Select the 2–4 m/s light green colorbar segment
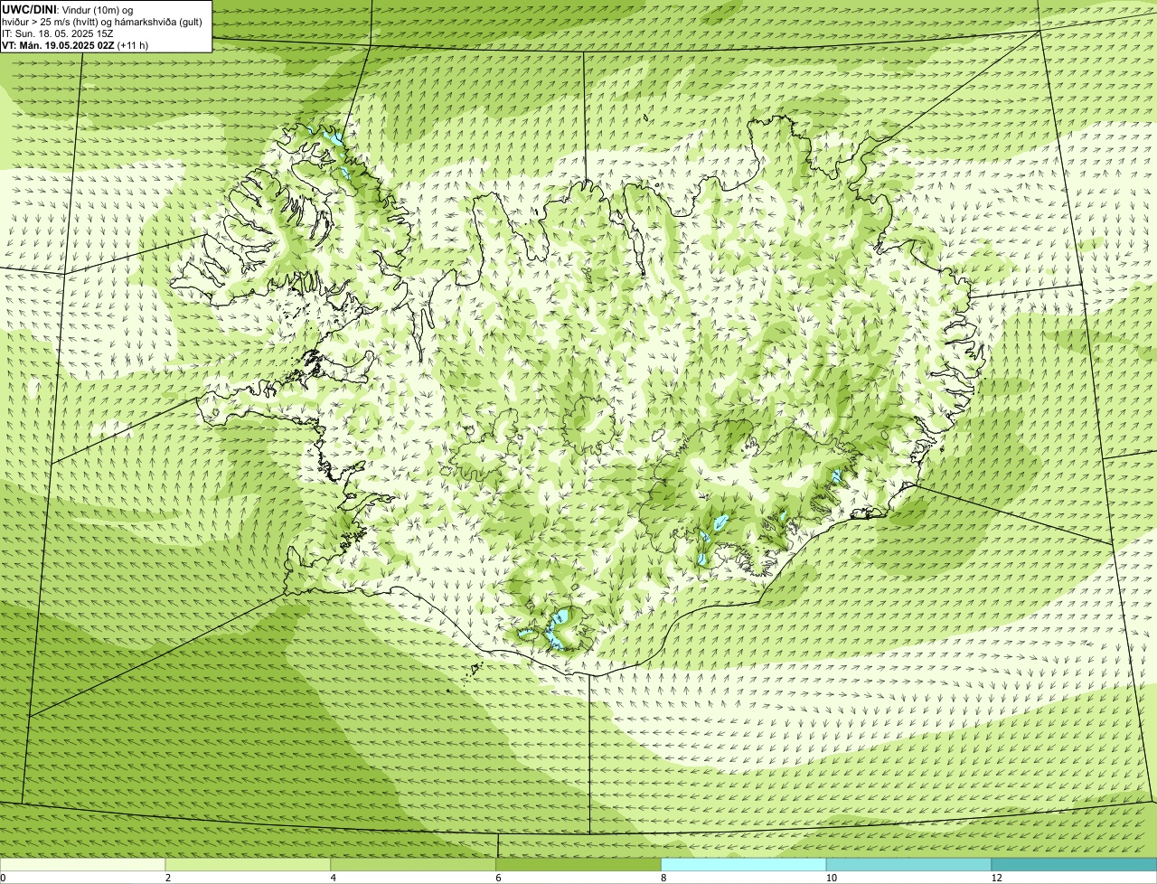Viewport: 1157px width, 884px height. pos(249,865)
